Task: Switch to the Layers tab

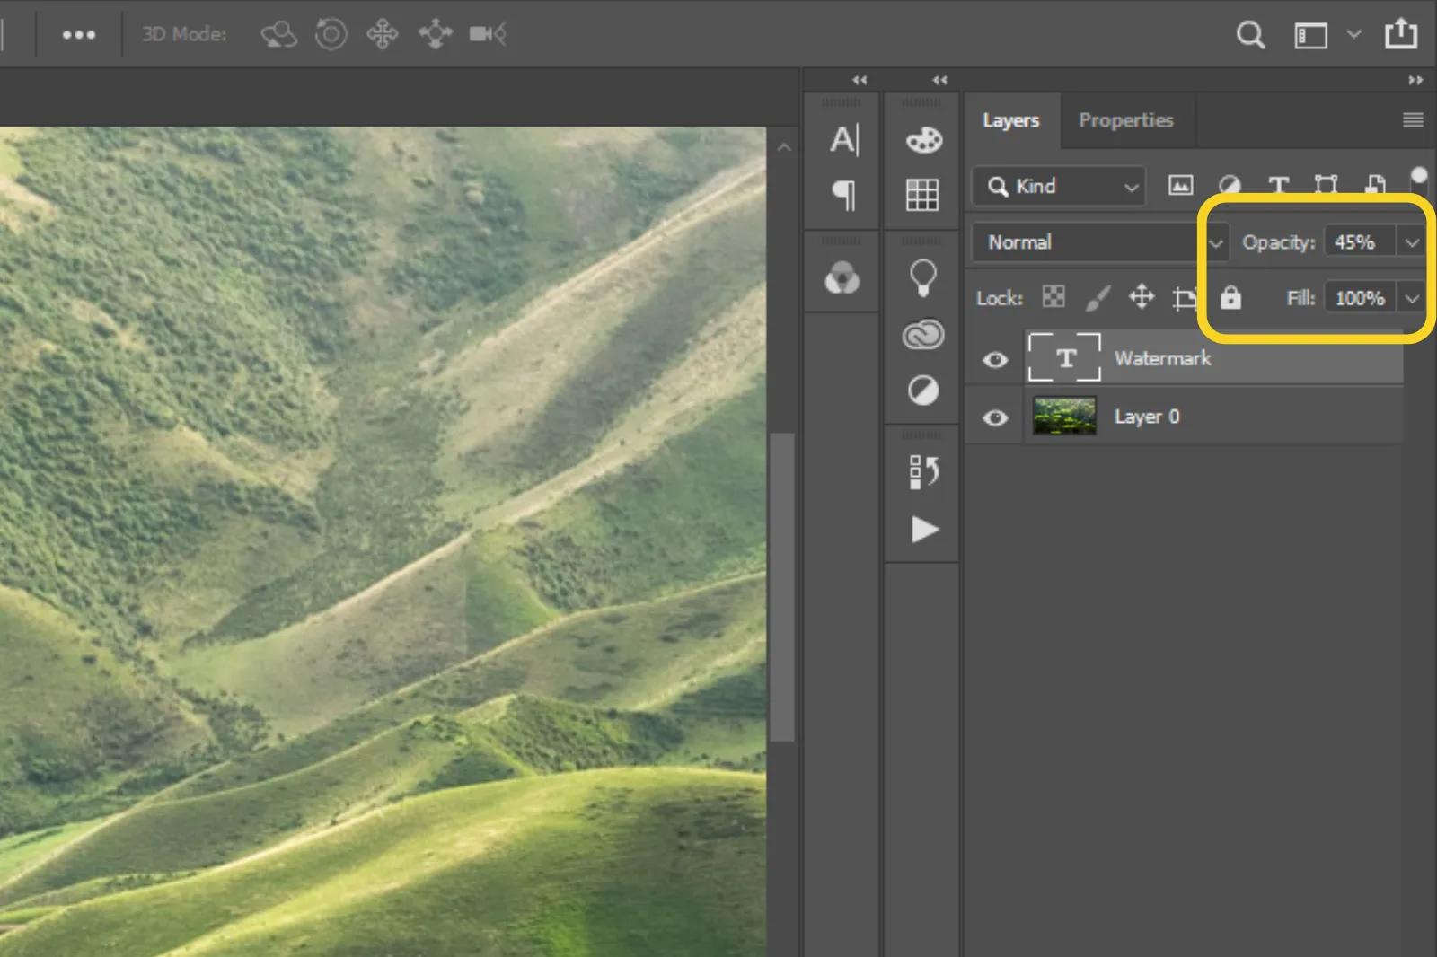Action: pos(1011,120)
